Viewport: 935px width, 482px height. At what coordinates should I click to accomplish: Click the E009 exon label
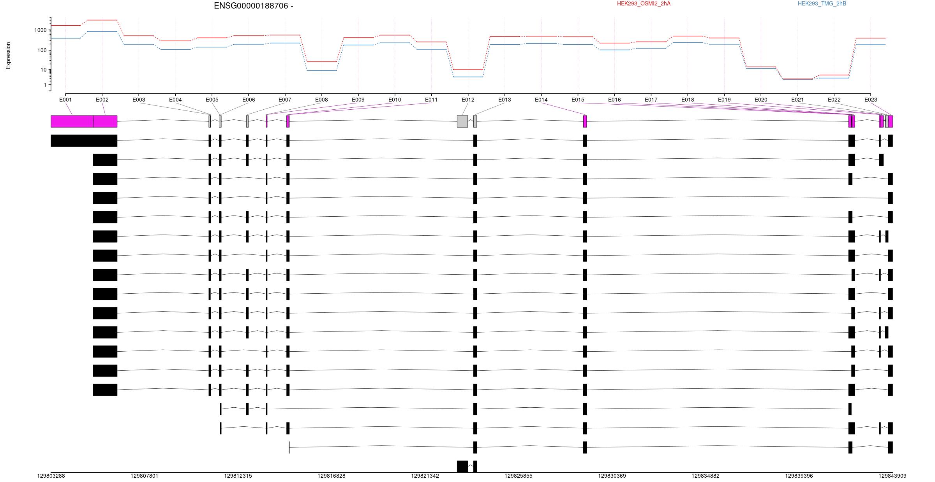358,100
